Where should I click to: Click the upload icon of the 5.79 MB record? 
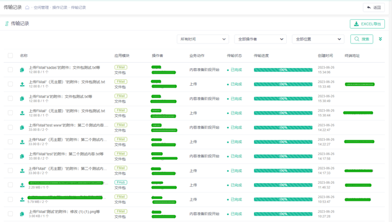pyautogui.click(x=22, y=199)
